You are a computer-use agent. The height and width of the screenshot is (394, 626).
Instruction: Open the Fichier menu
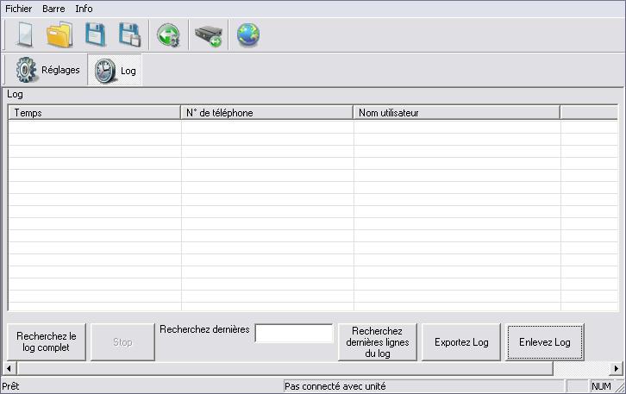click(x=19, y=9)
